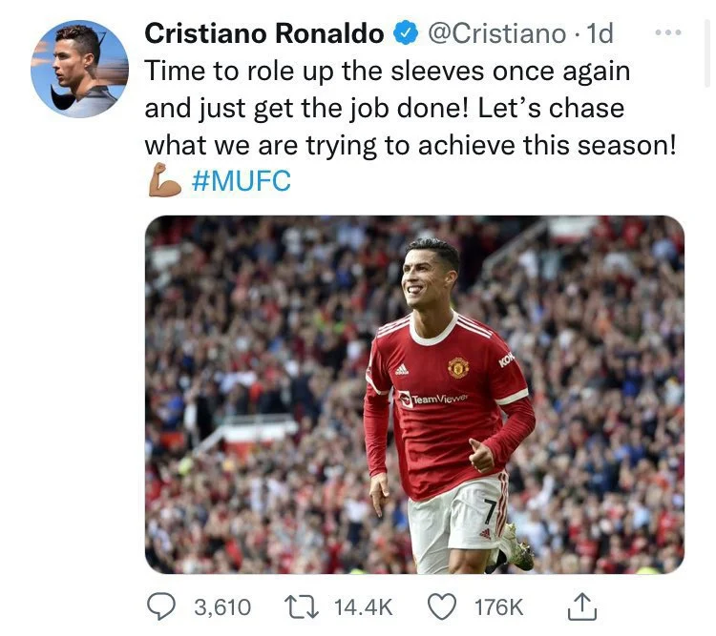
Task: Open the round profile avatar
Action: pyautogui.click(x=80, y=69)
